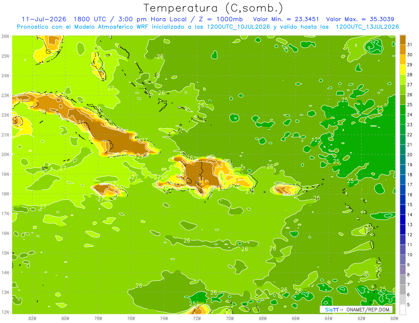Click the legend value '13'
Screen dimensions: 419x323
pos(410,225)
